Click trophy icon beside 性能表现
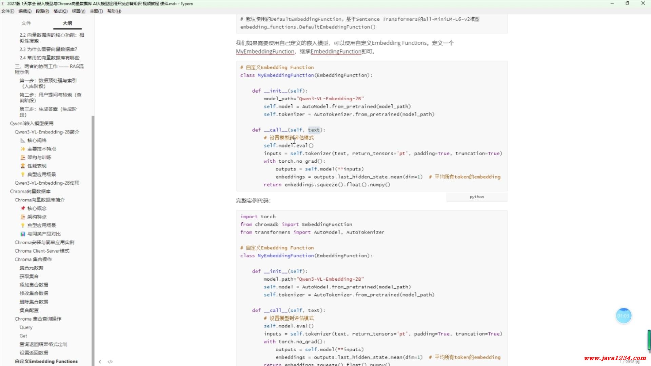Viewport: 651px width, 366px height. (x=23, y=166)
